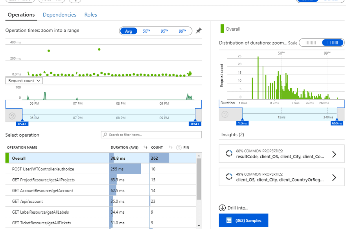Select the logarithmic Scale option

click(333, 42)
